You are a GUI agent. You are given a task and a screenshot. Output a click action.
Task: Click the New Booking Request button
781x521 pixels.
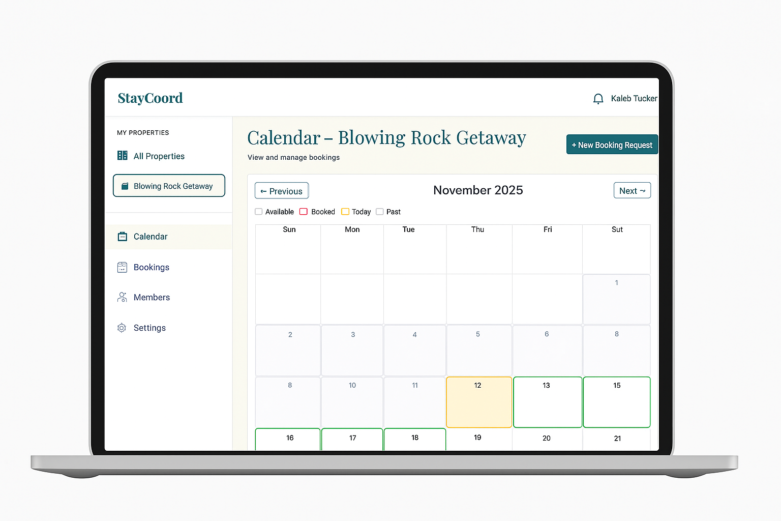coord(612,144)
